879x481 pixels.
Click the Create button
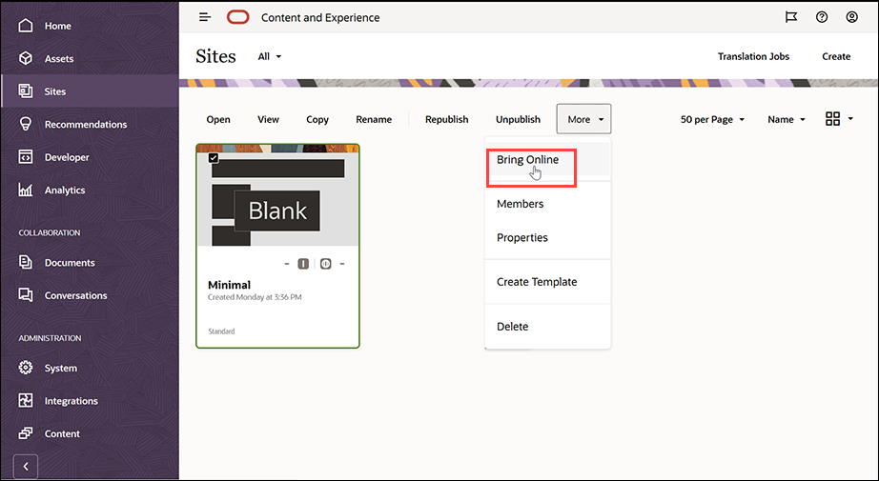coord(836,56)
